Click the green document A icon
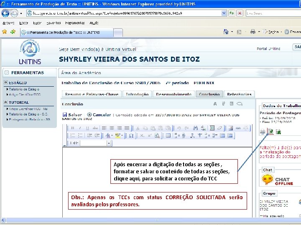This screenshot has width=301, height=225. pyautogui.click(x=278, y=132)
